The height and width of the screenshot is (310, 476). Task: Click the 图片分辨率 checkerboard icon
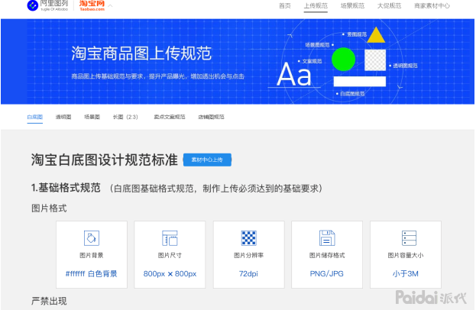(x=248, y=238)
